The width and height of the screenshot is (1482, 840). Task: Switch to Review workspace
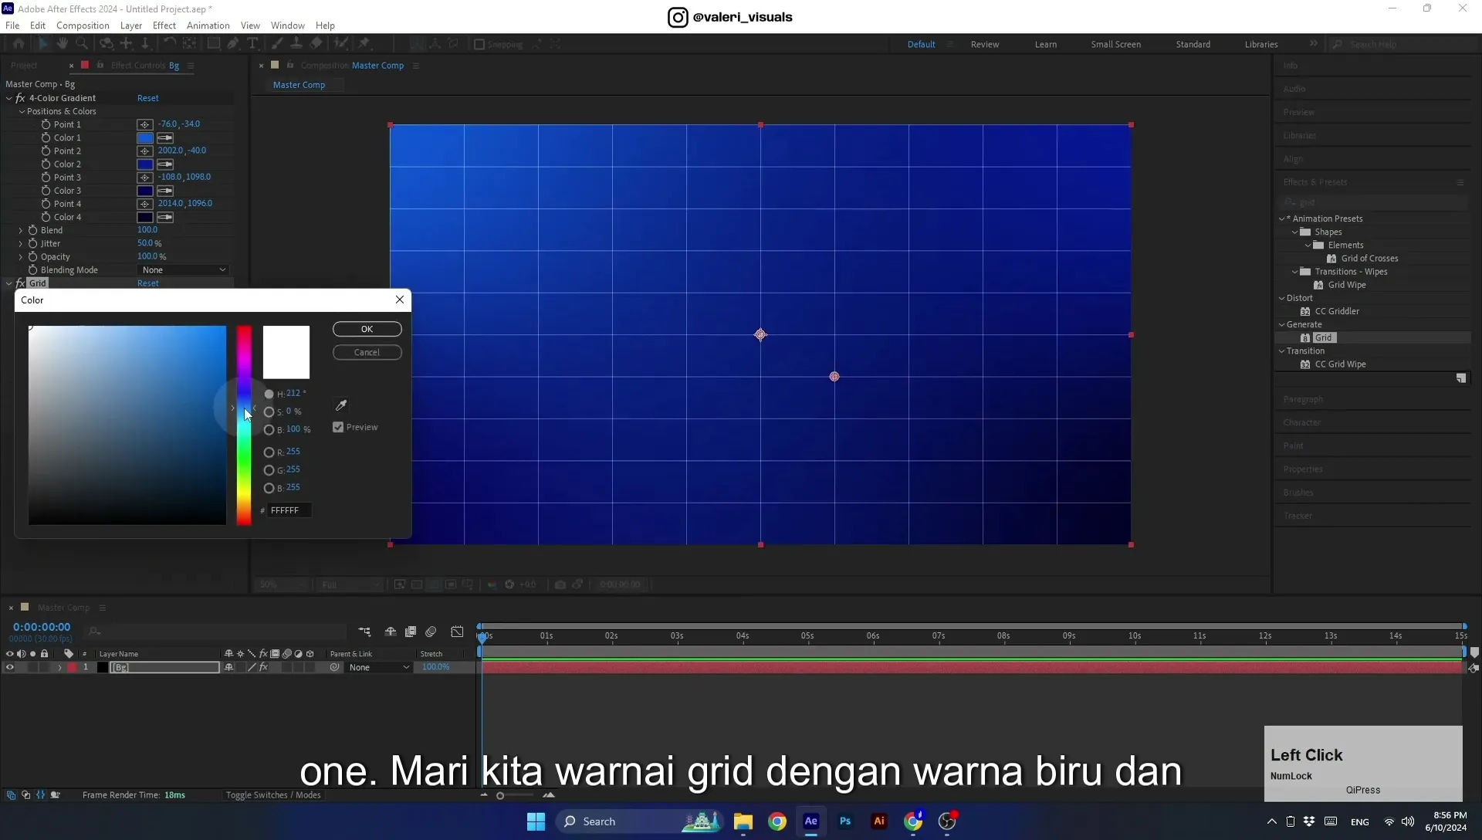pyautogui.click(x=985, y=45)
